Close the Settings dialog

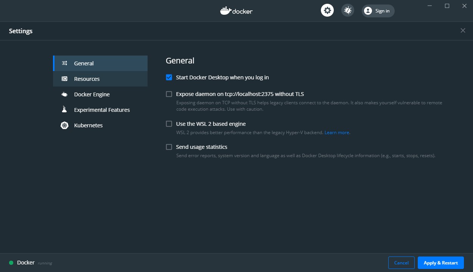(x=463, y=30)
